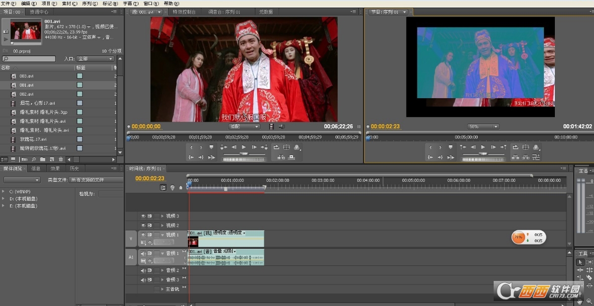Toggle track lock box for Video 3

pos(157,216)
